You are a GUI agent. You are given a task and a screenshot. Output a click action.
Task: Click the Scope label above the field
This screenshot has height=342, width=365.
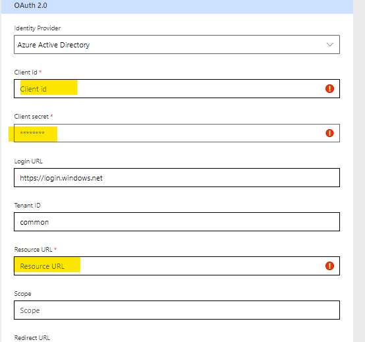coord(22,294)
